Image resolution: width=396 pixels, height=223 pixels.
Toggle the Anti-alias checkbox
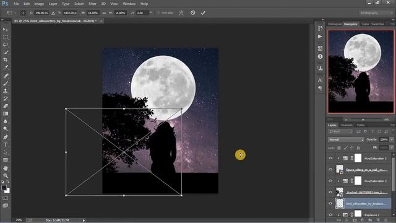click(158, 12)
